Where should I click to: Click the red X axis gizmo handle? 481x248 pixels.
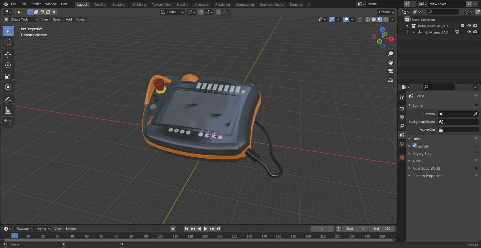(x=391, y=39)
